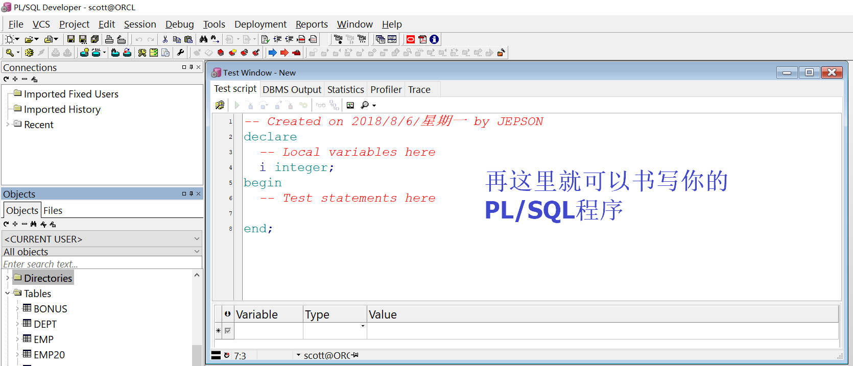The image size is (853, 366).
Task: Click the Enter search text field
Action: pyautogui.click(x=102, y=264)
